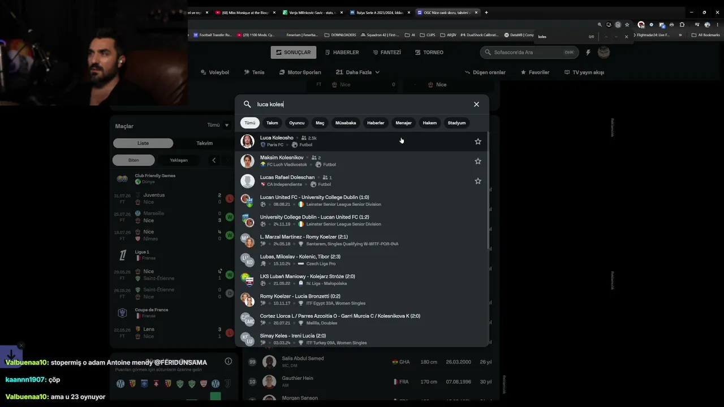
Task: Open the HABERLER navigation tab
Action: (342, 53)
